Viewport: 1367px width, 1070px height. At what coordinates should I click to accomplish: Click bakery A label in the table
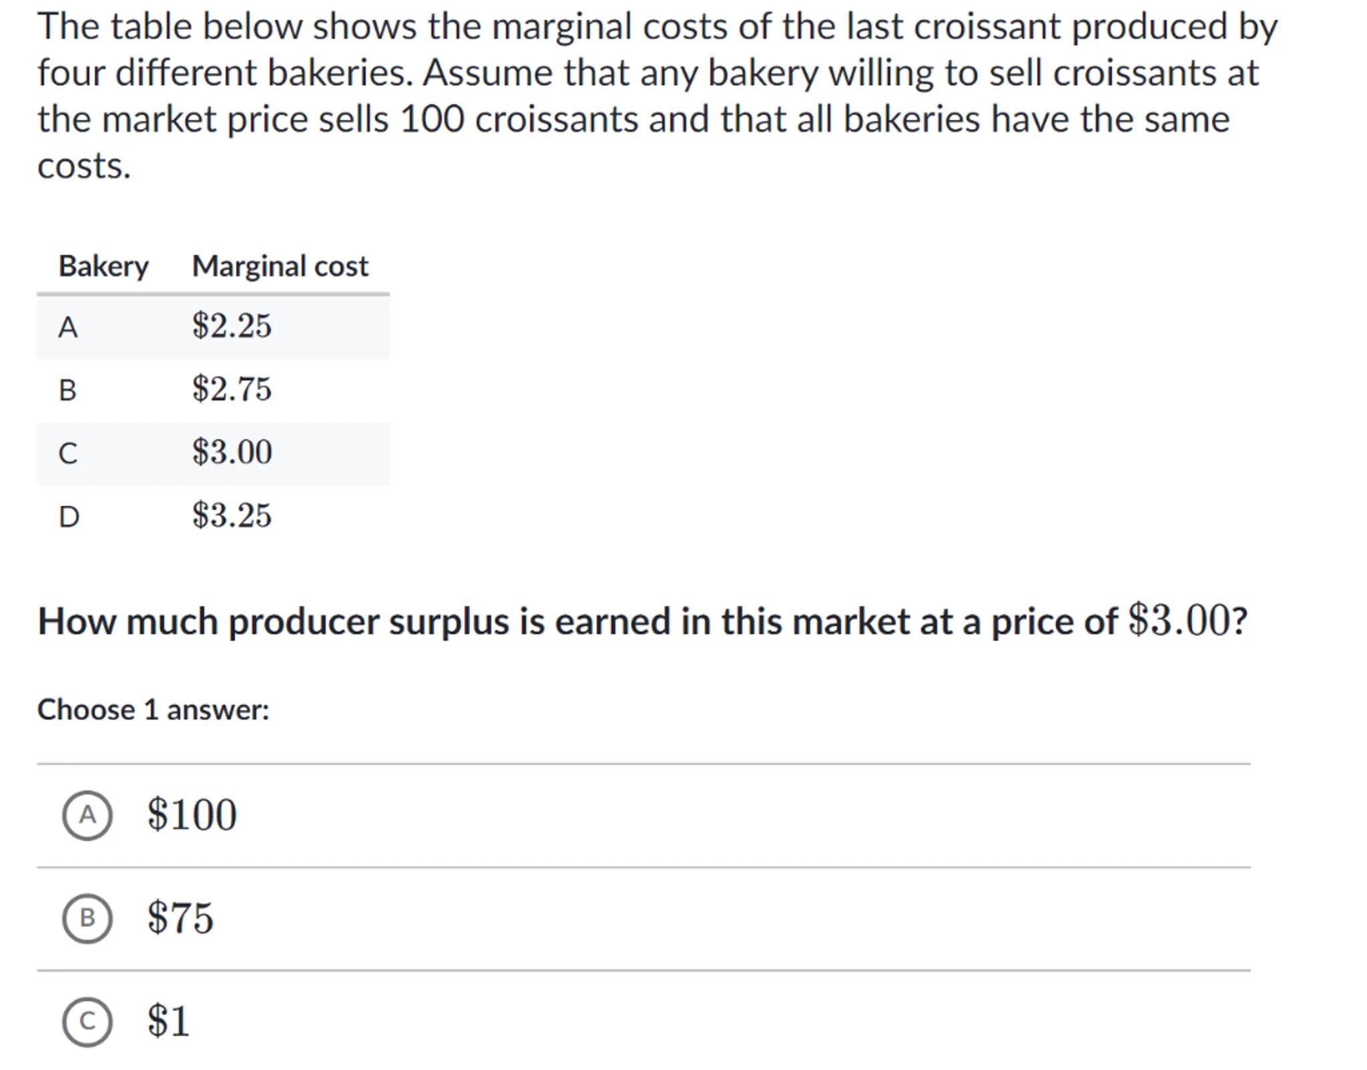(x=68, y=327)
